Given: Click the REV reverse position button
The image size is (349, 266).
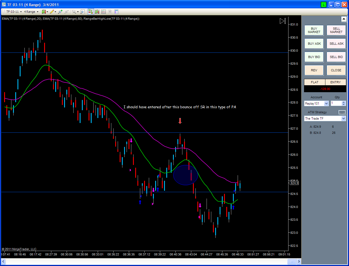Looking at the screenshot, I should 314,70.
